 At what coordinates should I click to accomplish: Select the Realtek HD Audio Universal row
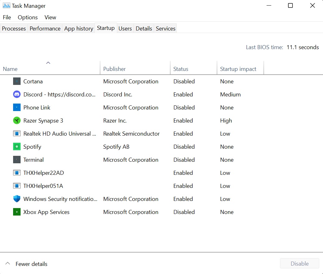point(60,134)
